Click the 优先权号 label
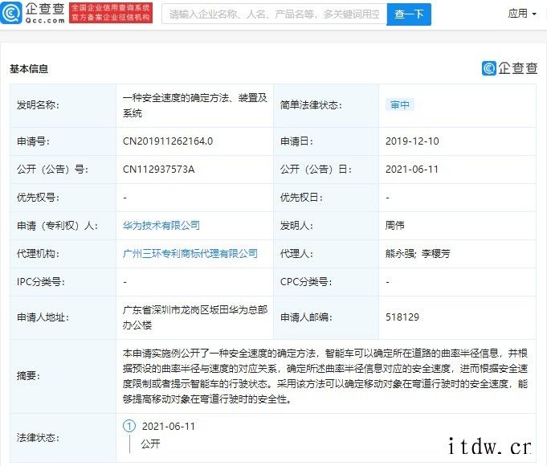547x466 pixels. 38,197
